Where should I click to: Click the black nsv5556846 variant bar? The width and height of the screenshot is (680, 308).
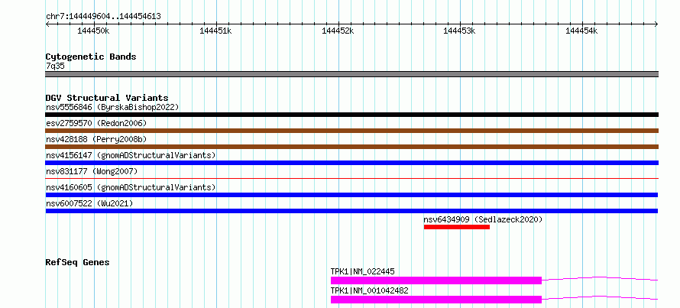(x=351, y=115)
